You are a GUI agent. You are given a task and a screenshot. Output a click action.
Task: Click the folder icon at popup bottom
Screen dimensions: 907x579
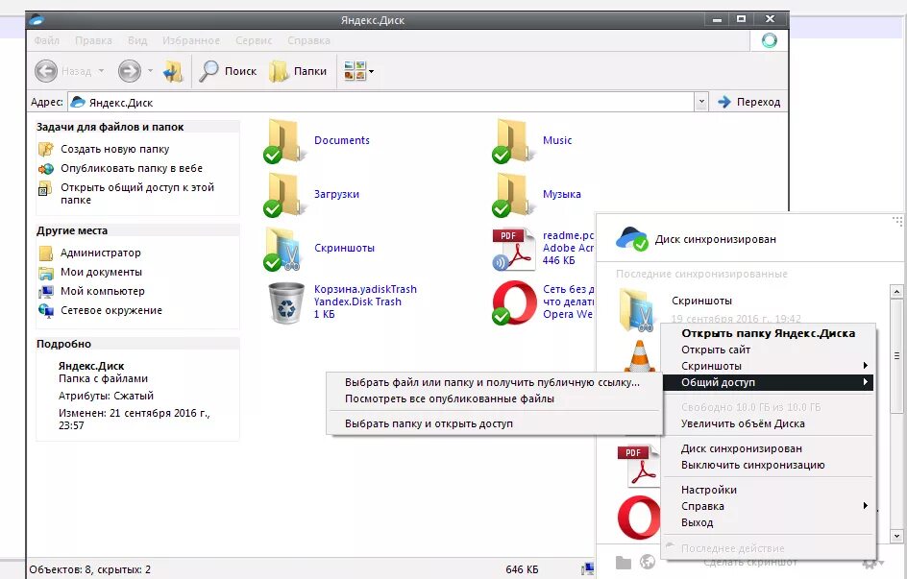623,563
